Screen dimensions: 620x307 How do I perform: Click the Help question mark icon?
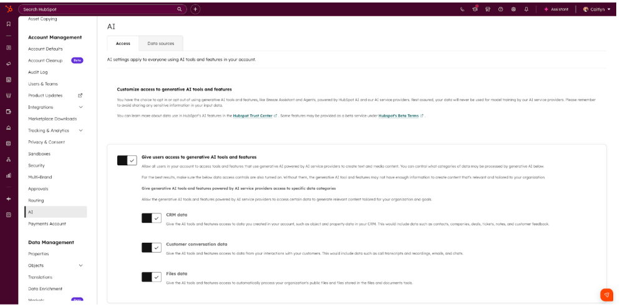(x=500, y=9)
